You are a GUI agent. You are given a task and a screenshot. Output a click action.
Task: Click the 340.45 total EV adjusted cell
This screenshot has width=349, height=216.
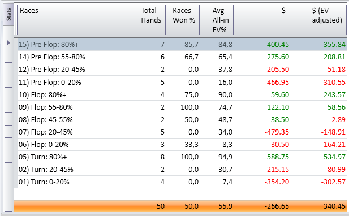[x=334, y=206]
